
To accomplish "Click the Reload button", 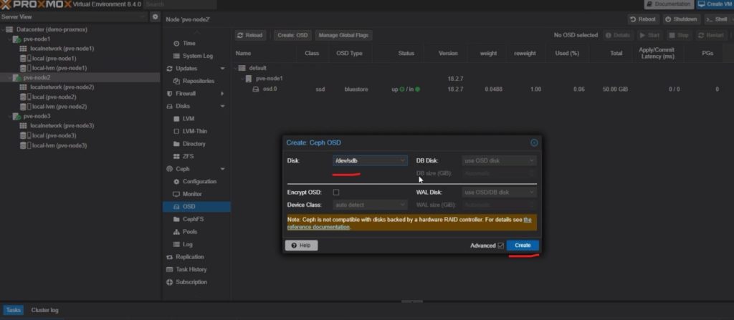I will click(250, 36).
